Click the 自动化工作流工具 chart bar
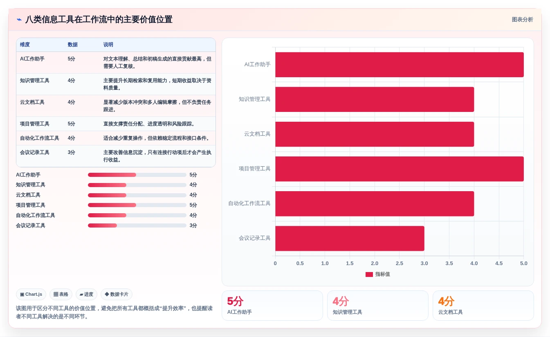The width and height of the screenshot is (550, 337). tap(375, 203)
